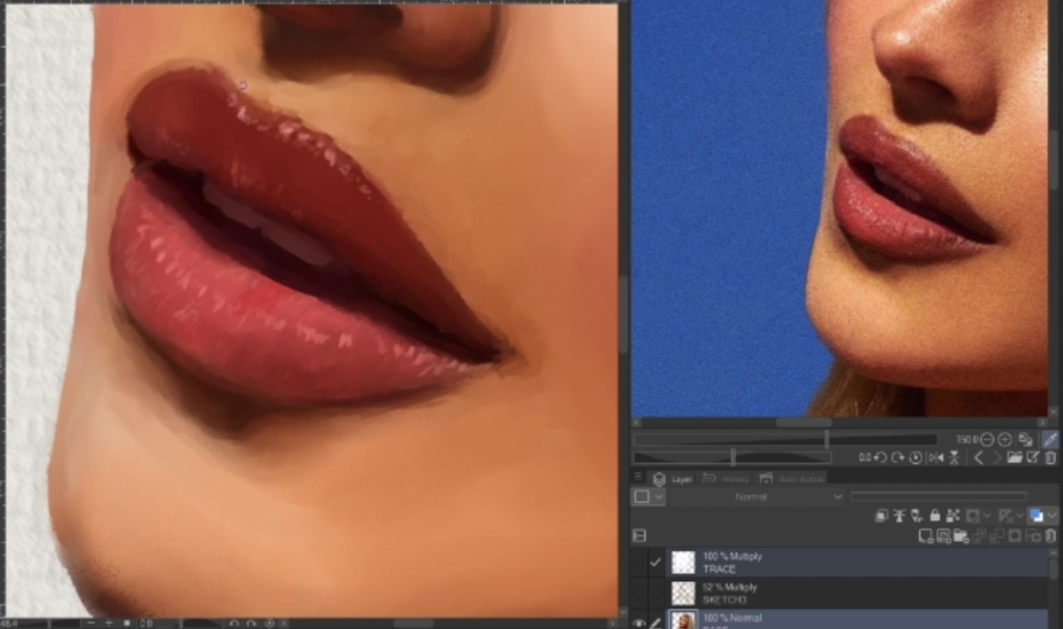Rotate the Sub View image right
Image resolution: width=1063 pixels, height=629 pixels.
898,457
